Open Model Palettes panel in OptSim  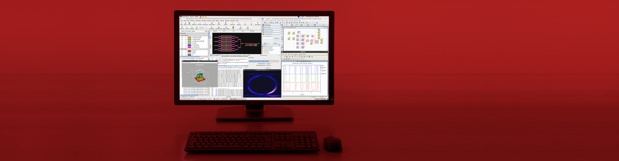[271, 27]
